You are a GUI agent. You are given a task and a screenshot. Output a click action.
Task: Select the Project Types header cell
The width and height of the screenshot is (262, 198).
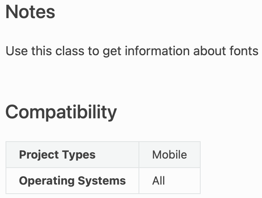point(72,155)
